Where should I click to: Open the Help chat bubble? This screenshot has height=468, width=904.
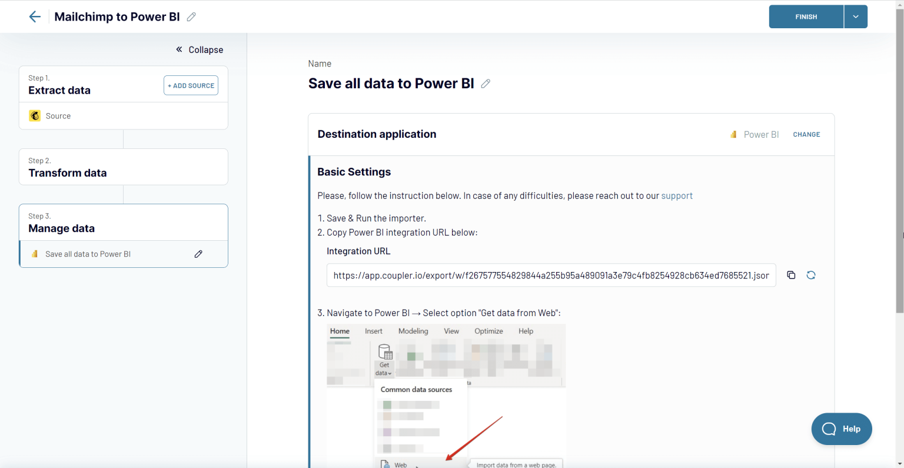[841, 429]
